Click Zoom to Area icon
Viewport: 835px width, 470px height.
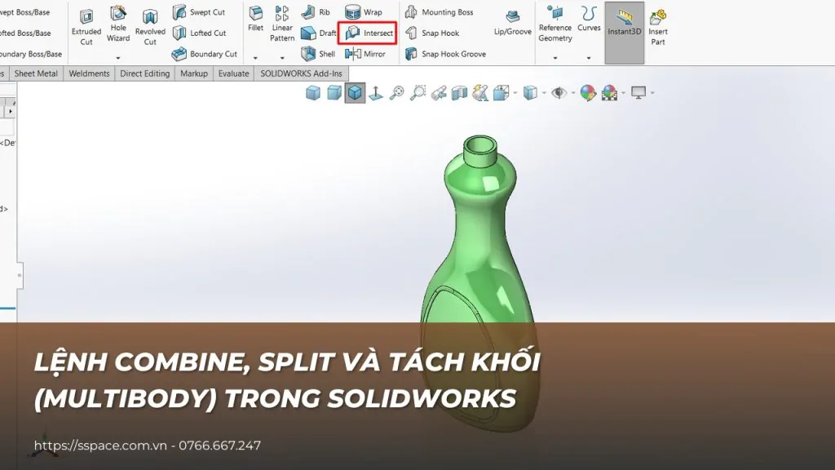pos(417,93)
